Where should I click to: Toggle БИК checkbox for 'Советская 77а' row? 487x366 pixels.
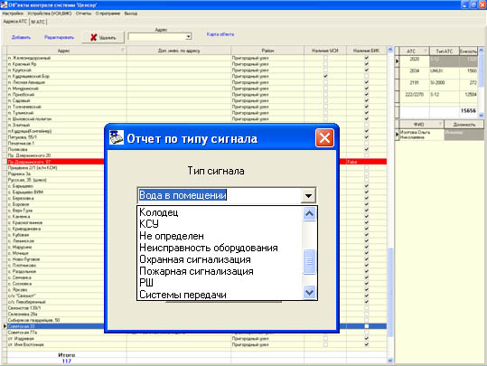tap(367, 333)
